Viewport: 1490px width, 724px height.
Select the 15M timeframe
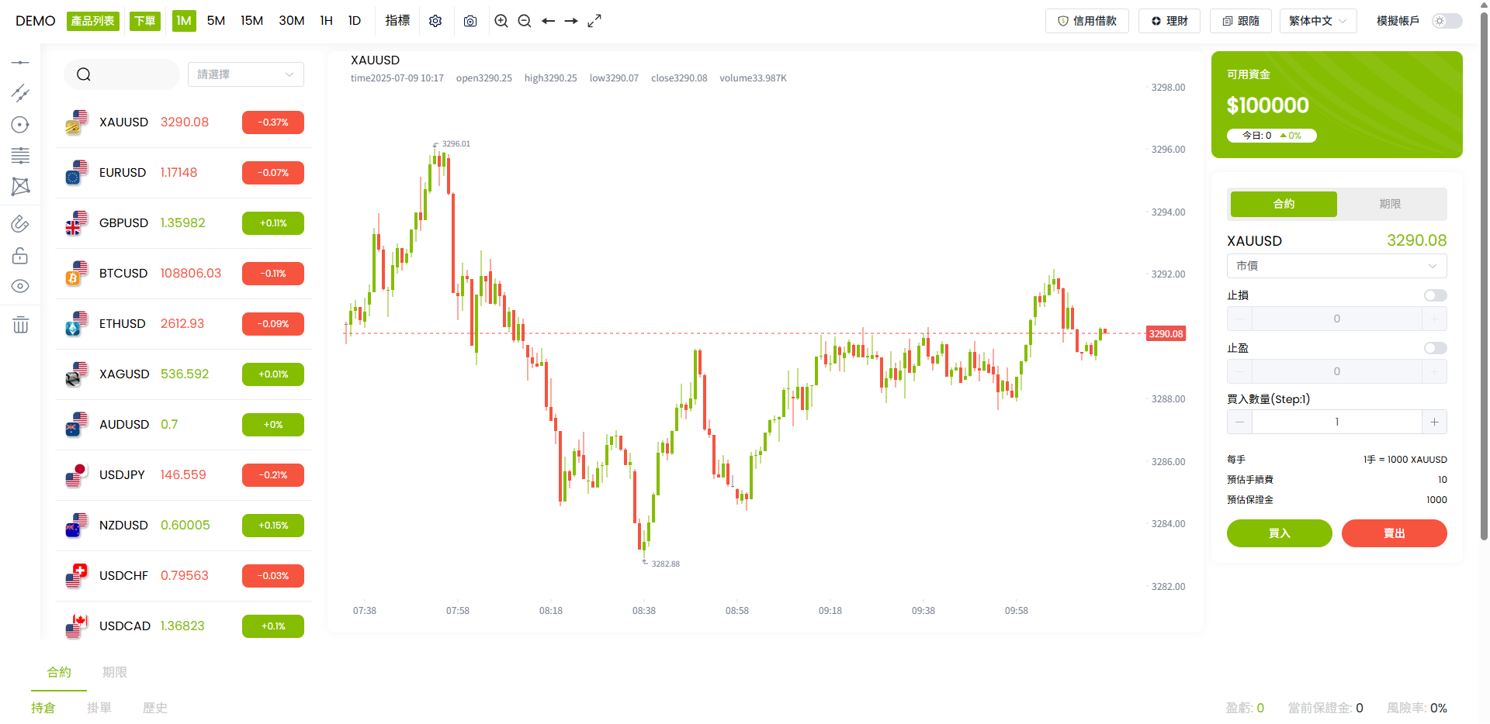click(251, 21)
